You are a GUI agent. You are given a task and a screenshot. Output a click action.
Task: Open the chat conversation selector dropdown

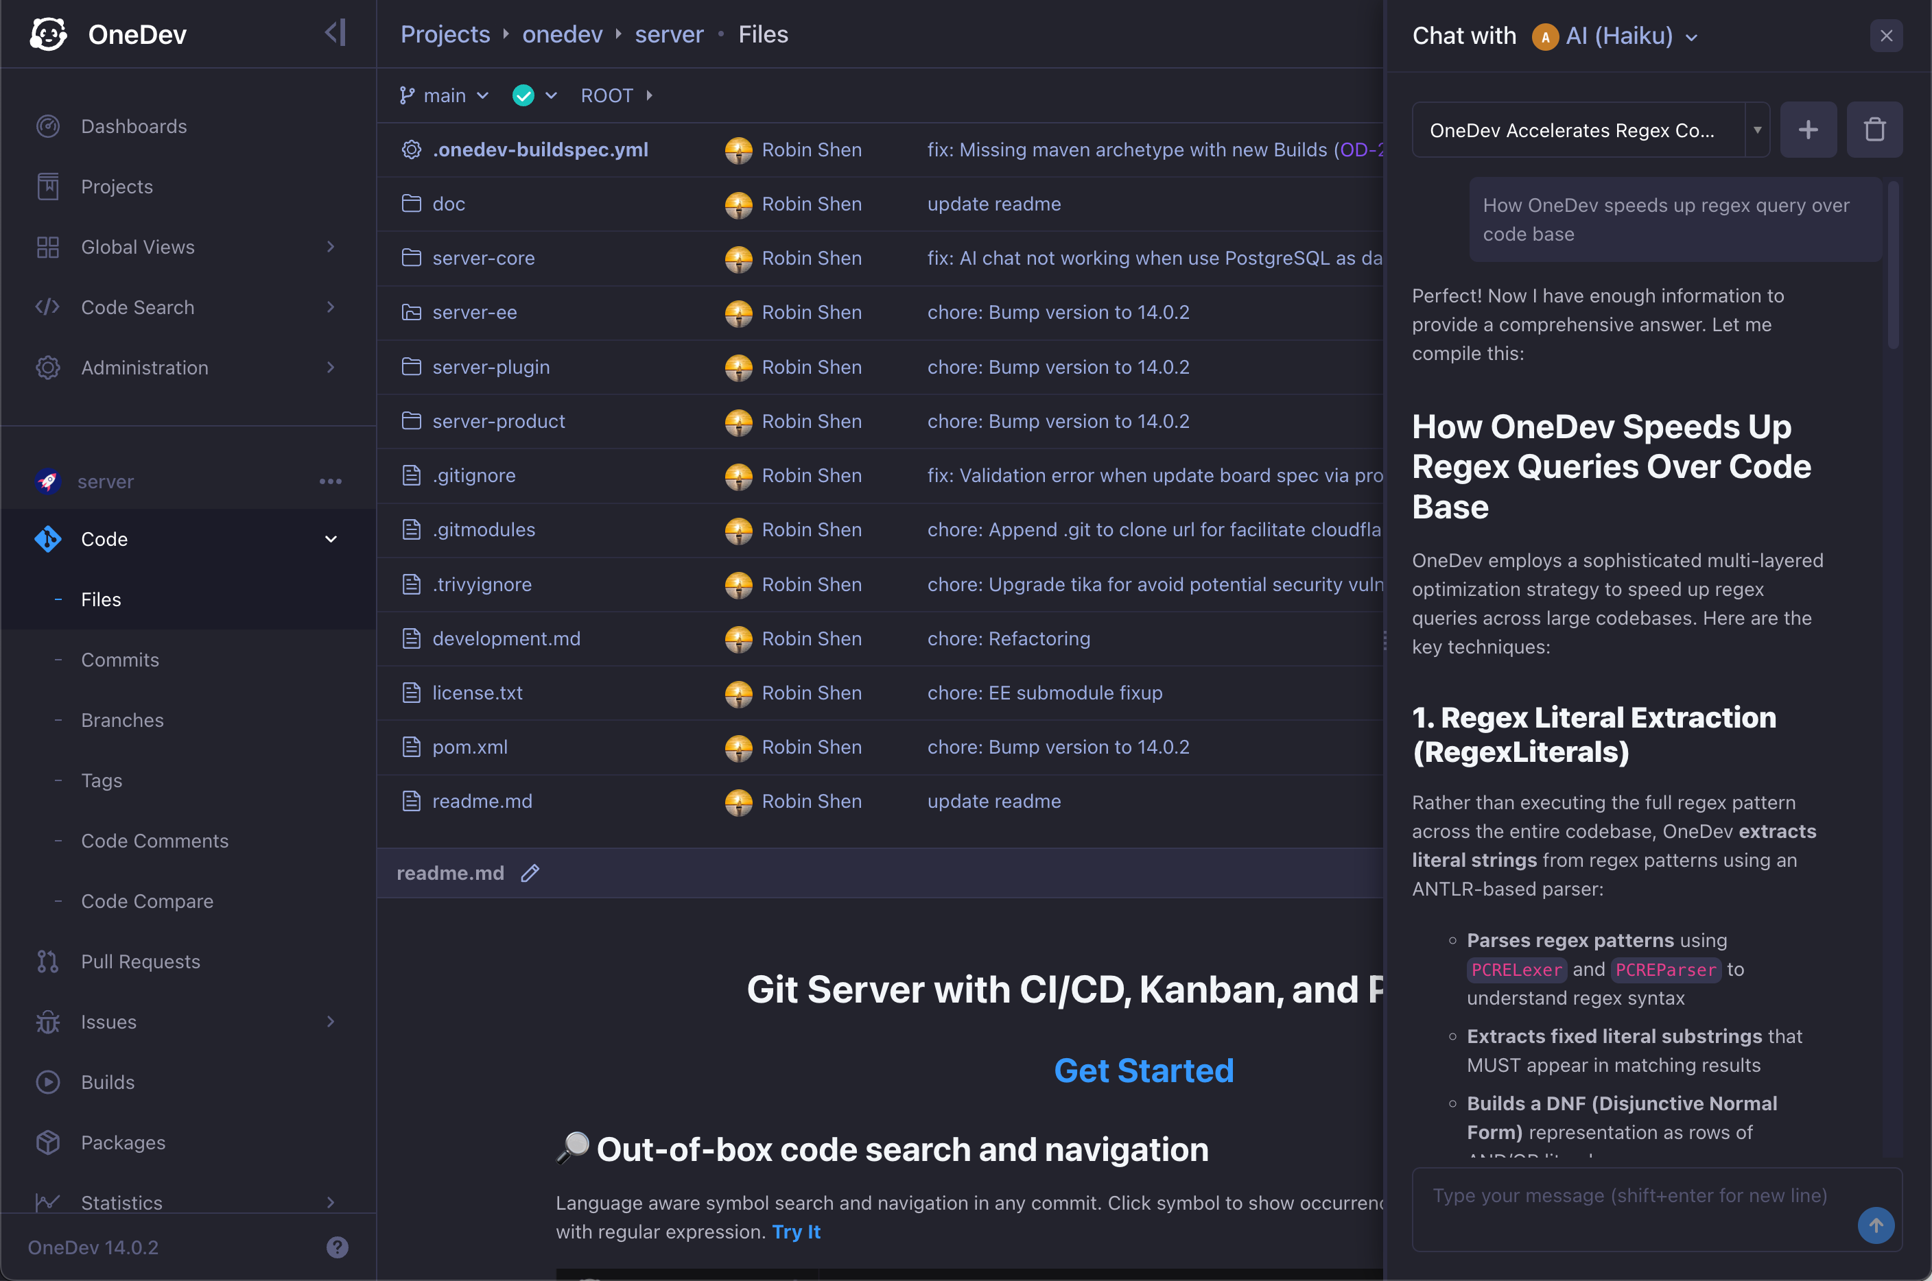click(1757, 129)
